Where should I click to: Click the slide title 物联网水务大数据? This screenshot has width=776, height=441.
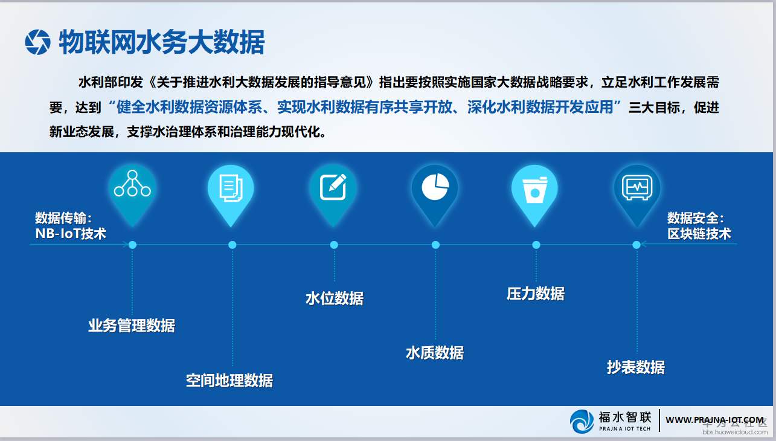(x=162, y=42)
